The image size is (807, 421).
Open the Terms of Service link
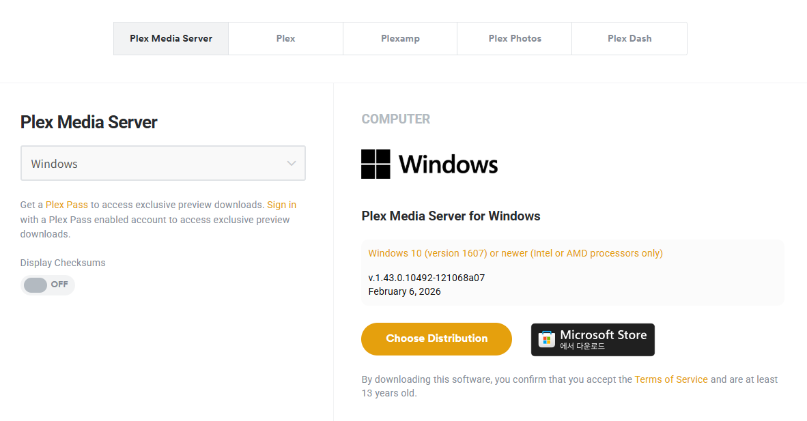coord(671,379)
